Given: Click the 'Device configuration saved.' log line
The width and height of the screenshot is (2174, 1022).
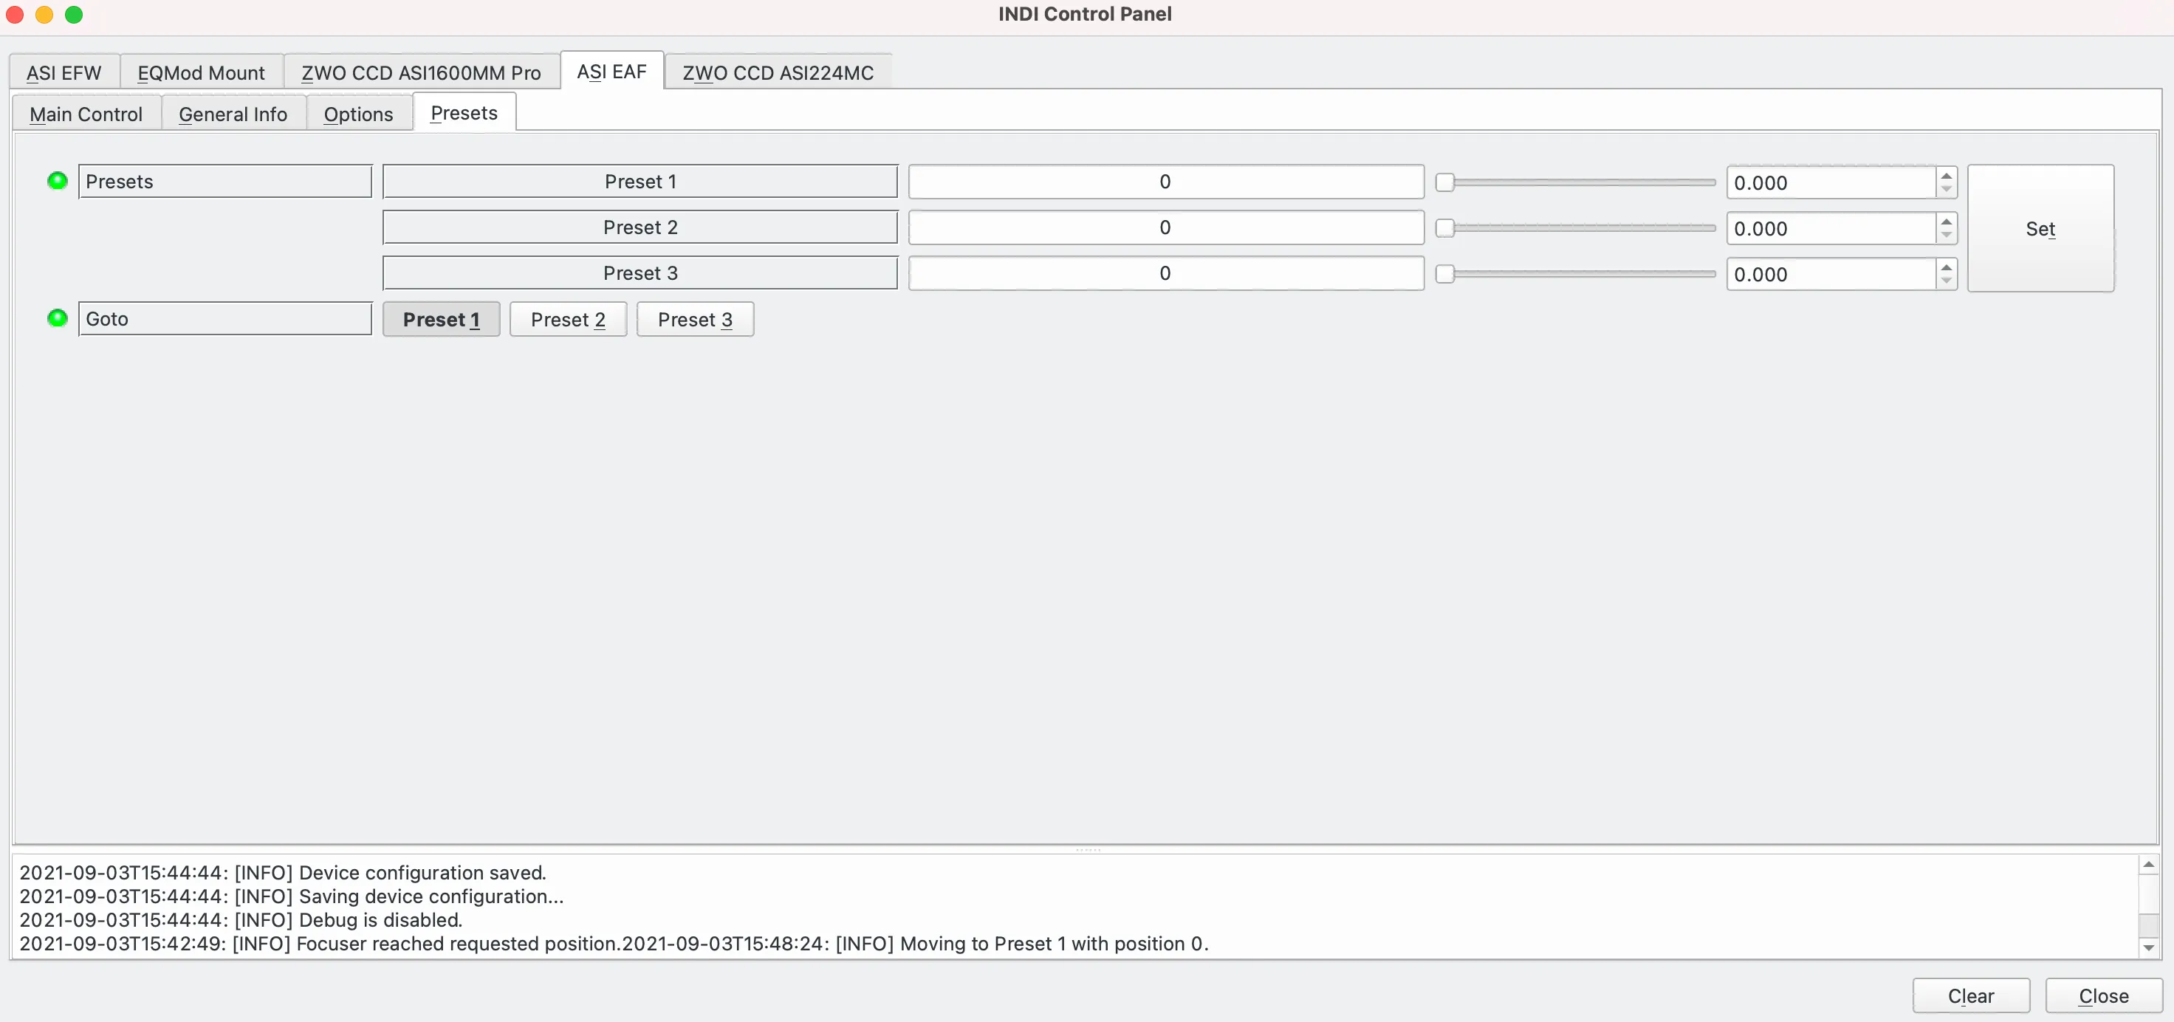Looking at the screenshot, I should 283,873.
